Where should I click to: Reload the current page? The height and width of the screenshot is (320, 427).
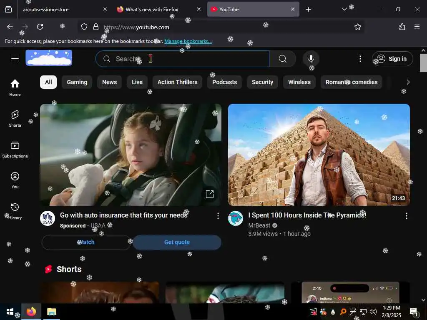tap(40, 27)
